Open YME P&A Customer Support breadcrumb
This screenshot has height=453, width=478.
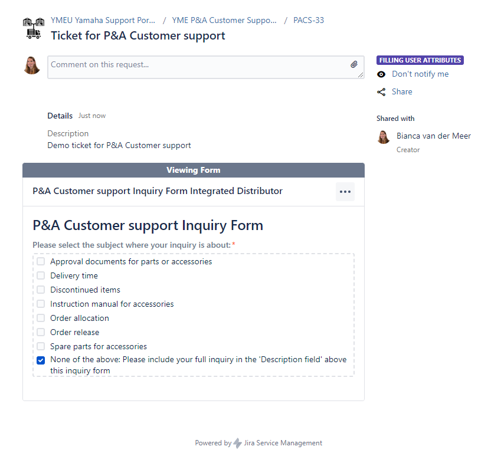[224, 20]
